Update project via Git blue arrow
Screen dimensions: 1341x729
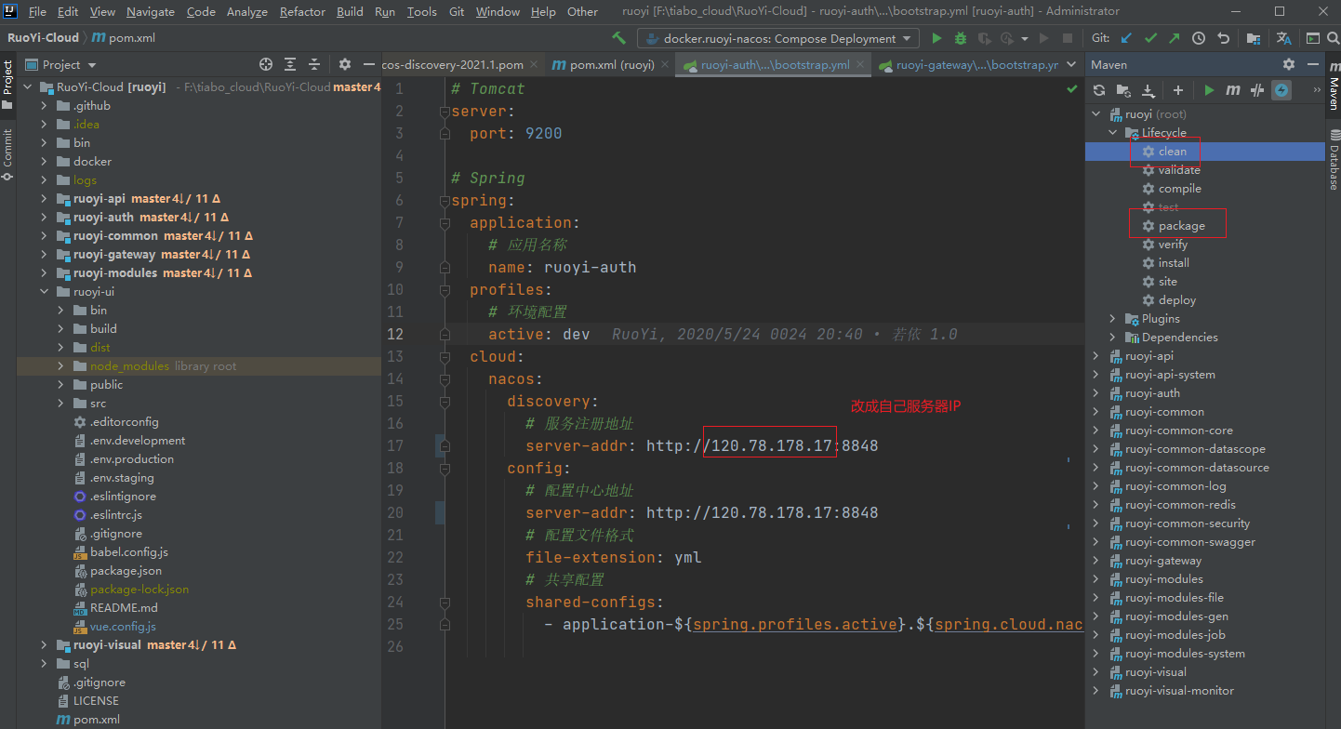(x=1126, y=38)
